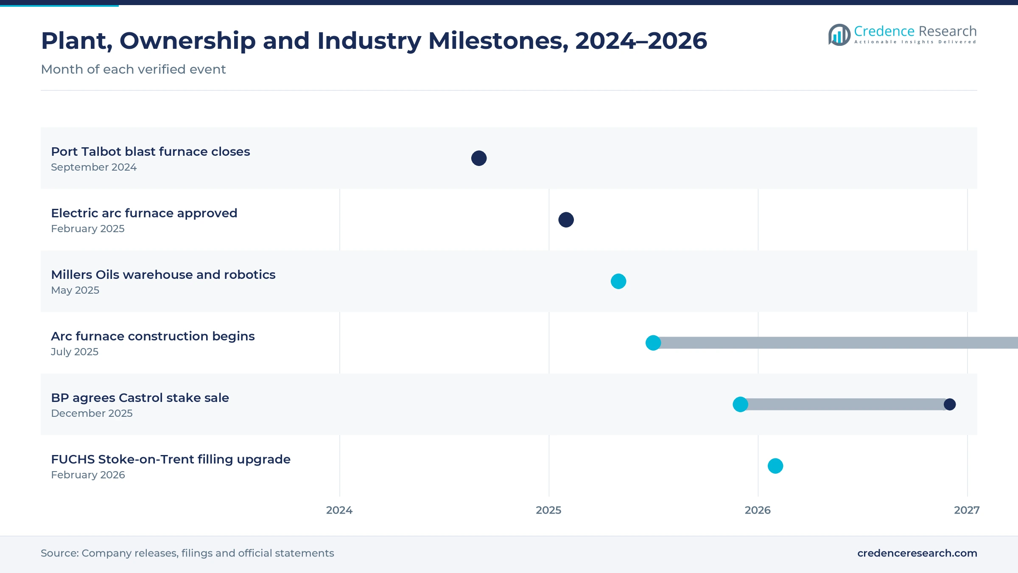Click the 'Credence Research' brand name text
This screenshot has height=573, width=1018.
[x=915, y=31]
